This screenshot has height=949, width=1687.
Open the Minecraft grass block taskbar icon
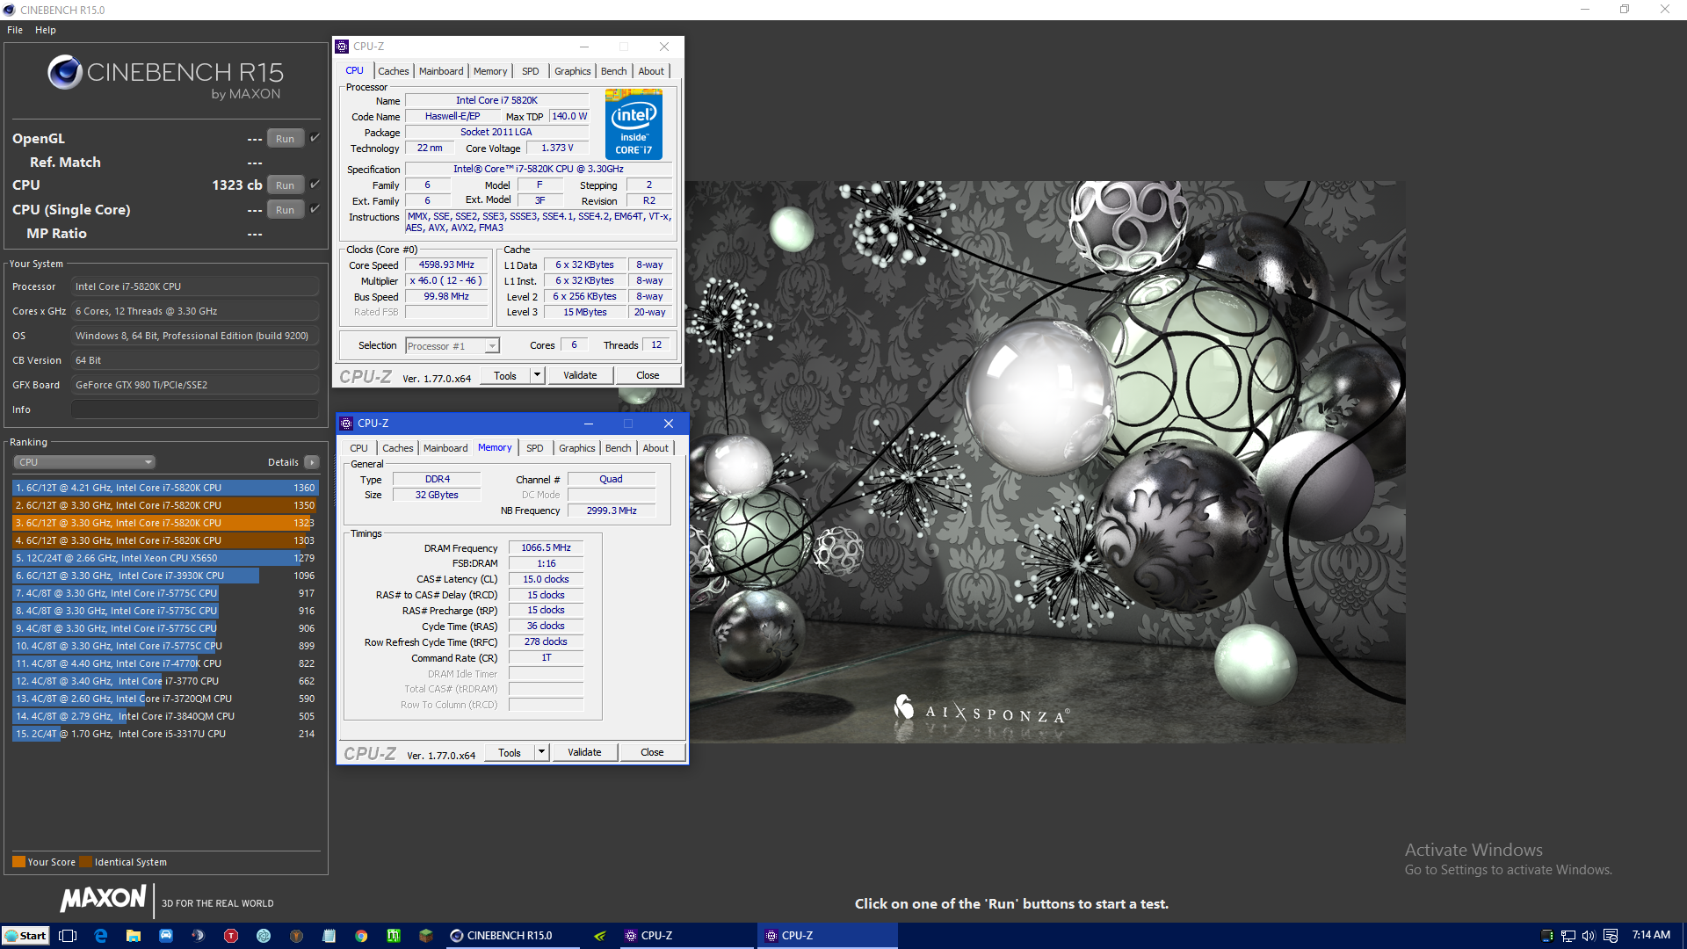426,936
